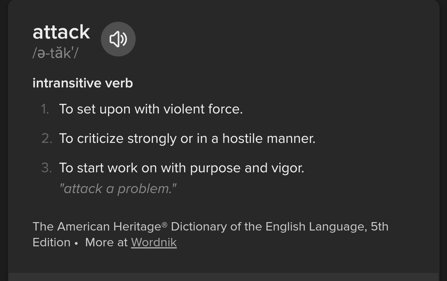Open the Wordnik link
This screenshot has width=447, height=281.
(154, 242)
